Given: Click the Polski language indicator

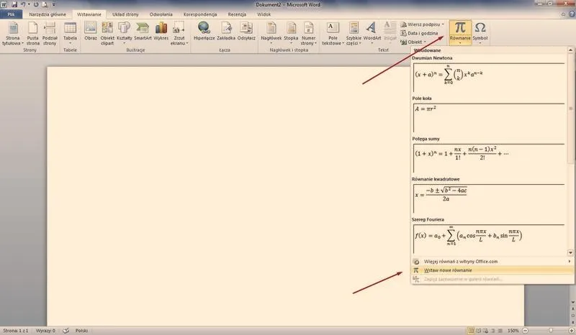Looking at the screenshot, I should pos(81,331).
